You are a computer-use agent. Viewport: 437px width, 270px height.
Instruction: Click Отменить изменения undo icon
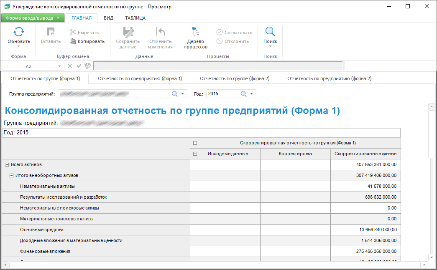tap(160, 32)
